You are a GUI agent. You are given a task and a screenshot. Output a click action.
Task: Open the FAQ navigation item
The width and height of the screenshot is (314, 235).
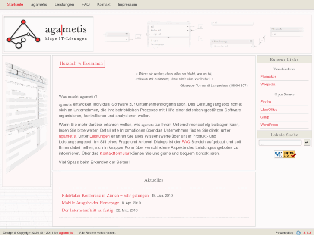(x=86, y=4)
